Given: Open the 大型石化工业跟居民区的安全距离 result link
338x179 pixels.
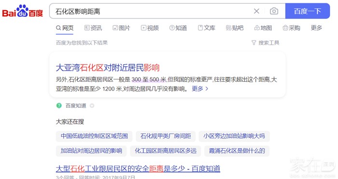Looking at the screenshot, I should click(138, 169).
